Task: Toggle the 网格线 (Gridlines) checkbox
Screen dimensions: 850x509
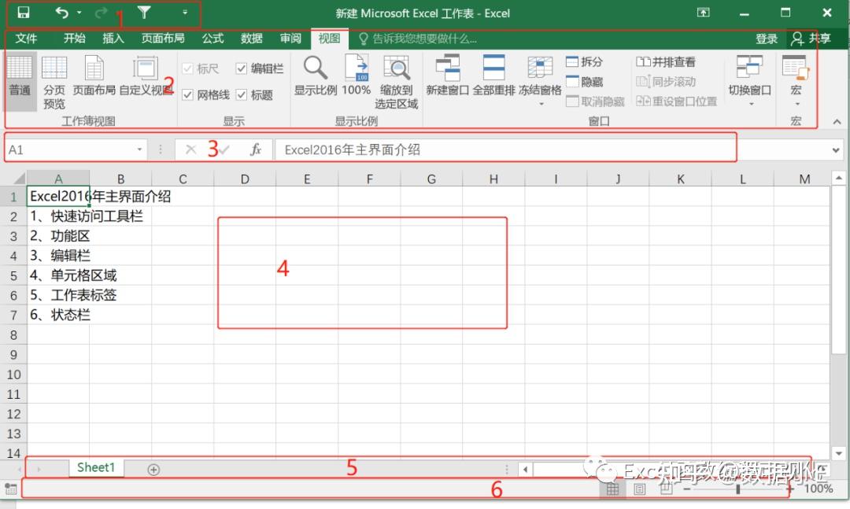Action: (188, 94)
